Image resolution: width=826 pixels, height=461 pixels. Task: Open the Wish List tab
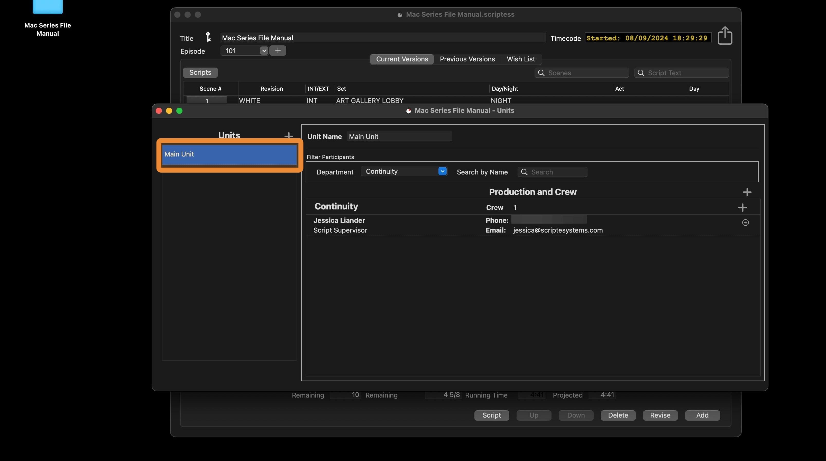520,59
